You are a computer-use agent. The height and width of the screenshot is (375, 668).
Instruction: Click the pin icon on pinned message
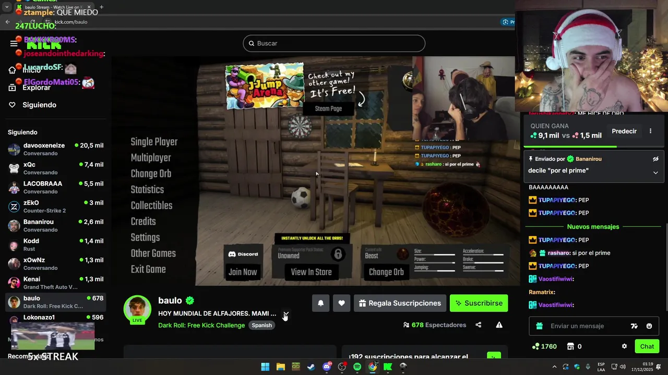pyautogui.click(x=531, y=159)
